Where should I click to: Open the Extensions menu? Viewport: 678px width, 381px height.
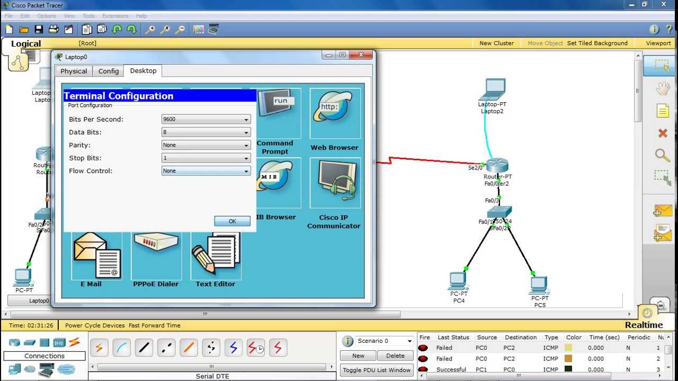(115, 16)
